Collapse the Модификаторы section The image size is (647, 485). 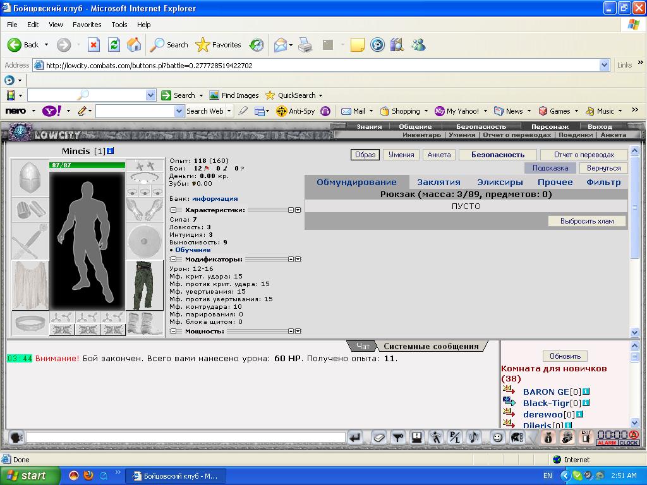[173, 260]
